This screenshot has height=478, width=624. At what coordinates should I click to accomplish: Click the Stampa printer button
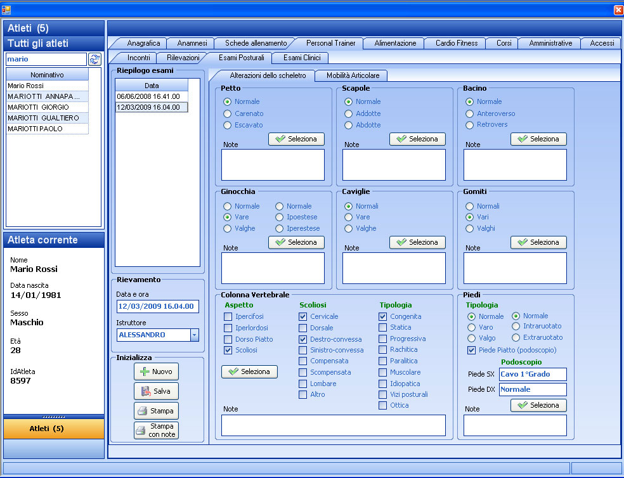[156, 411]
